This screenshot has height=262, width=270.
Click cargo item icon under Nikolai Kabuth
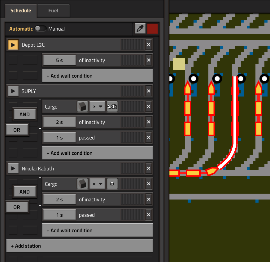[x=82, y=184]
